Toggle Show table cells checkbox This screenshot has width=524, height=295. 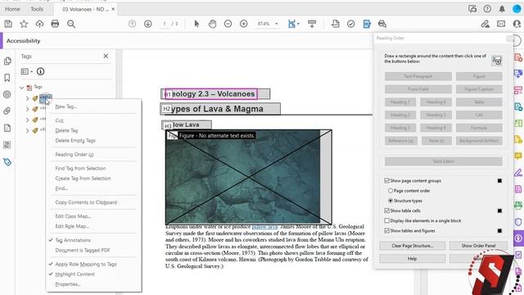pyautogui.click(x=386, y=211)
